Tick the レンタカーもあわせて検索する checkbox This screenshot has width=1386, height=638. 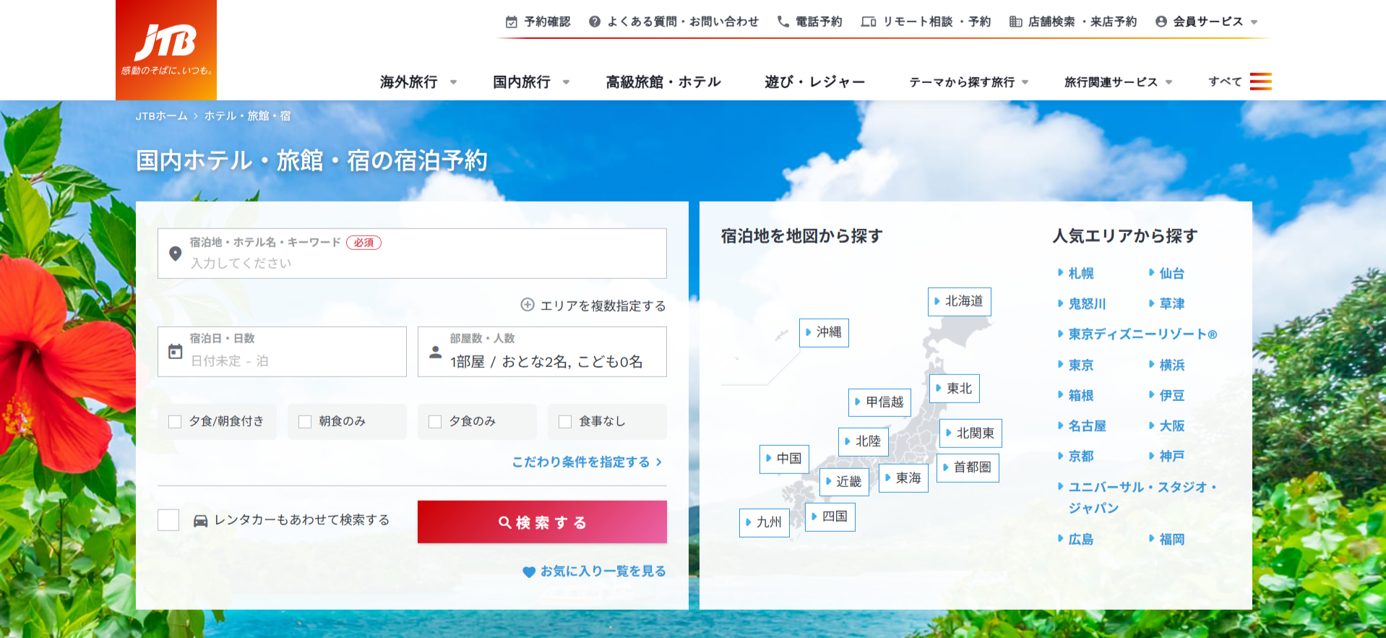[168, 520]
